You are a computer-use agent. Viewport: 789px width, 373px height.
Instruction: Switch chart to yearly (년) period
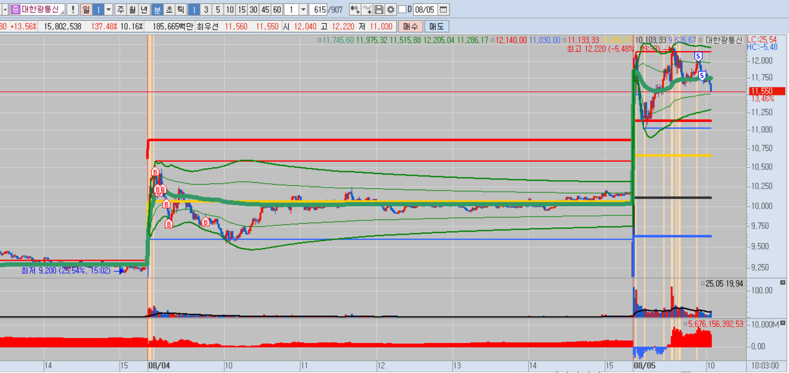(144, 9)
